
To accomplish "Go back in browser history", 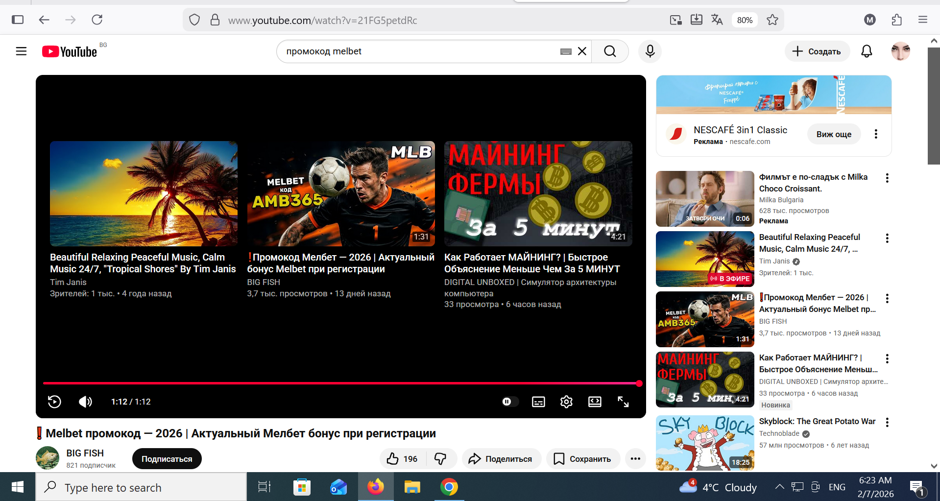I will (44, 20).
